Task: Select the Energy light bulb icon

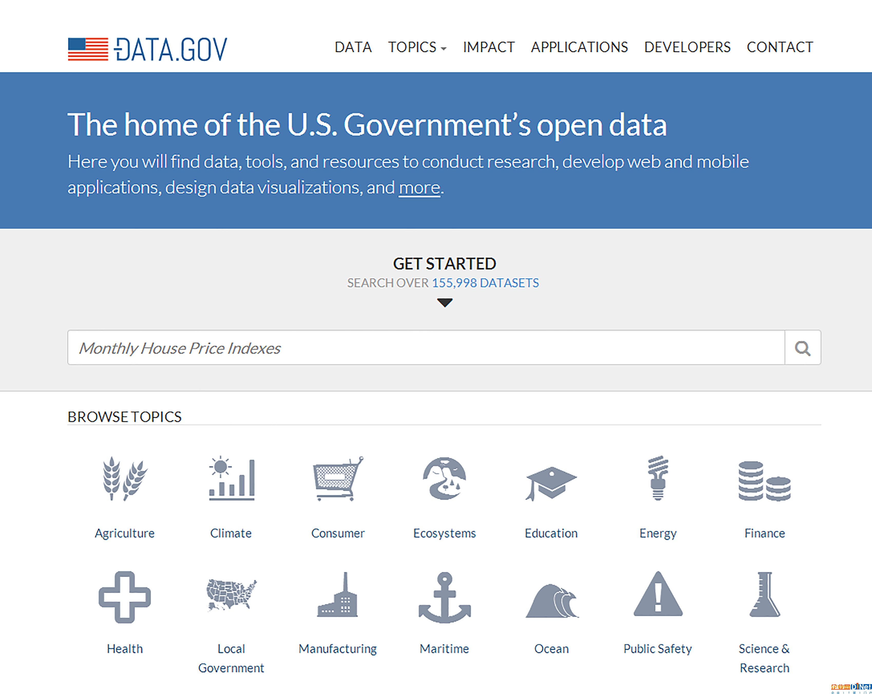Action: [658, 478]
